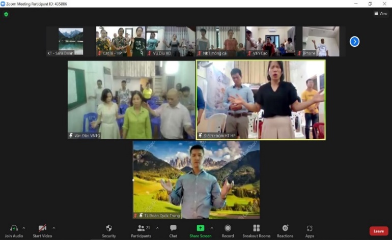Expand video options arrow beside Start Video
Image resolution: width=392 pixels, height=240 pixels.
point(54,228)
